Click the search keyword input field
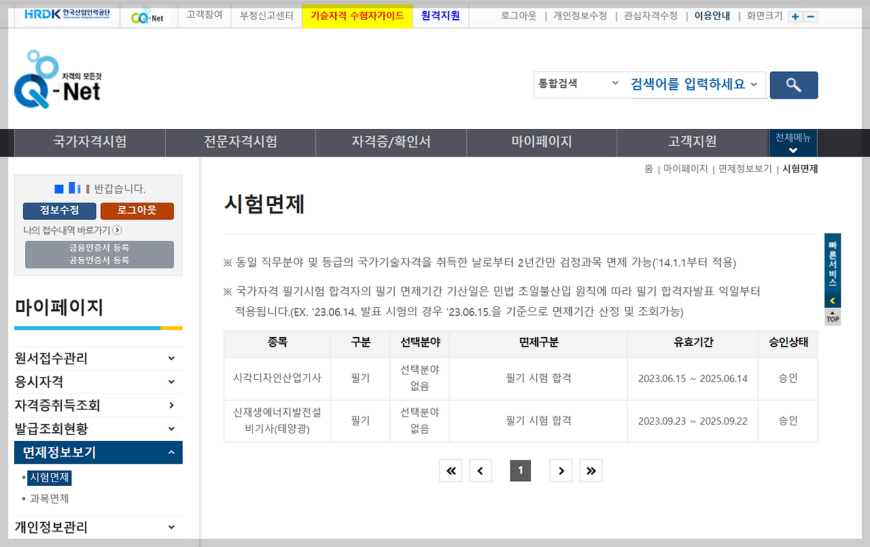This screenshot has height=547, width=870. click(688, 85)
